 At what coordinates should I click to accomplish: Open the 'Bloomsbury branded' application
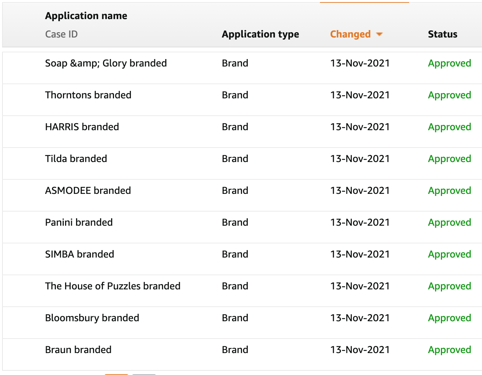[92, 318]
